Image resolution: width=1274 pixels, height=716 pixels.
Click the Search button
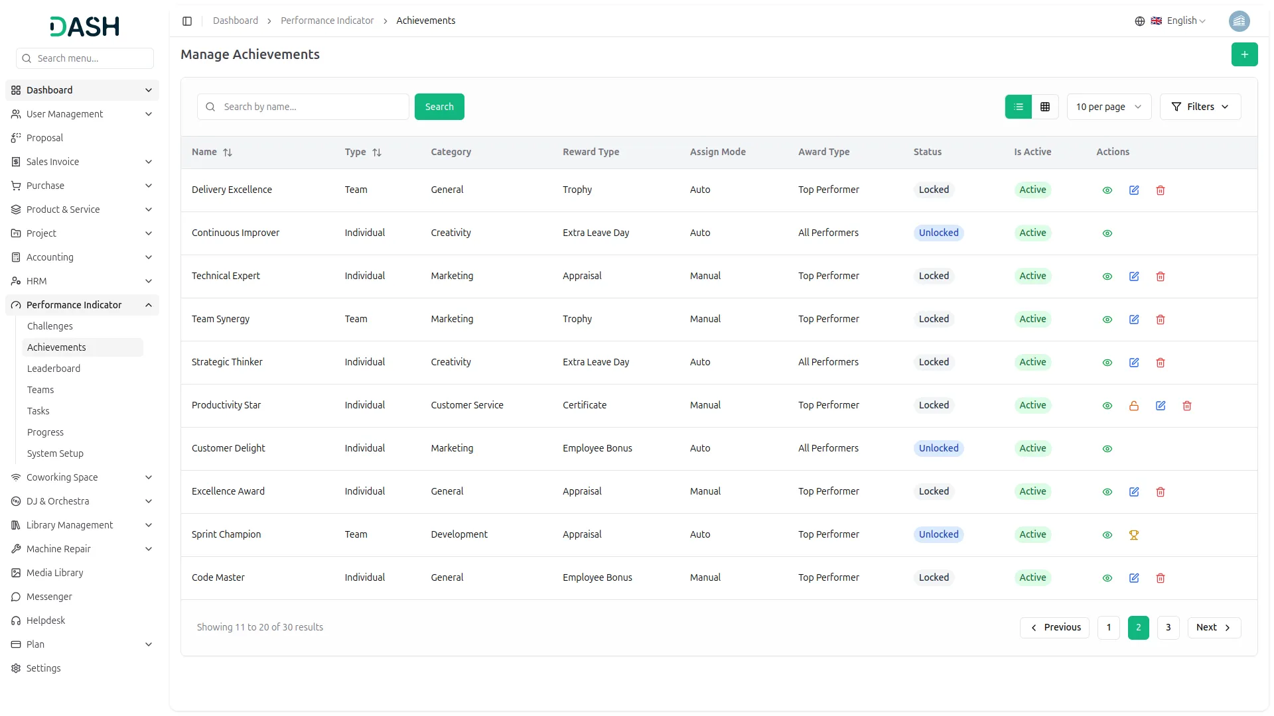[x=439, y=107]
